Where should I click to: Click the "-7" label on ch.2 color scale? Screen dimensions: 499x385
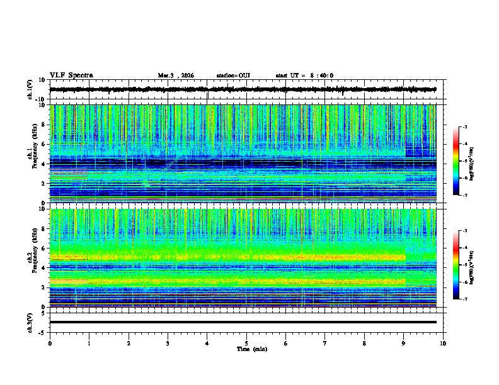[x=464, y=299]
